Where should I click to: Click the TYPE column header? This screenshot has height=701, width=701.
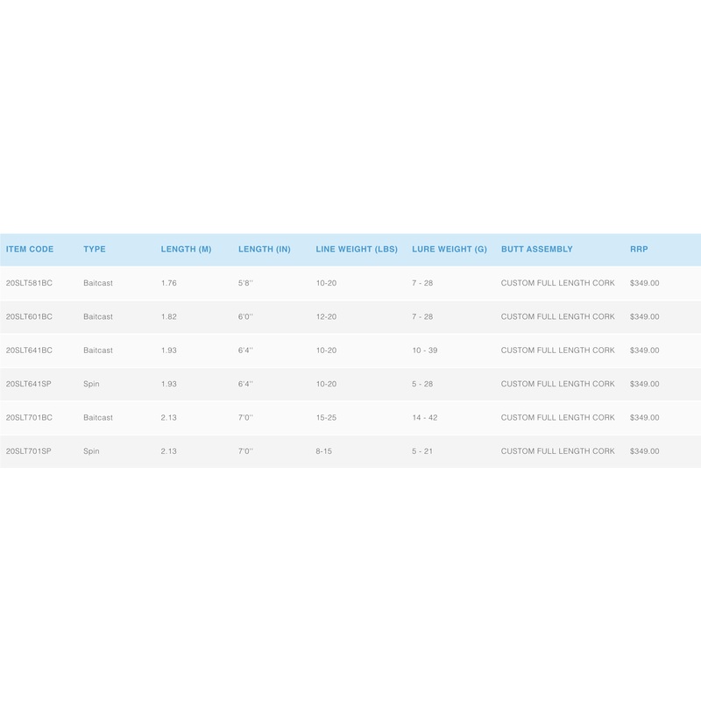pyautogui.click(x=95, y=250)
